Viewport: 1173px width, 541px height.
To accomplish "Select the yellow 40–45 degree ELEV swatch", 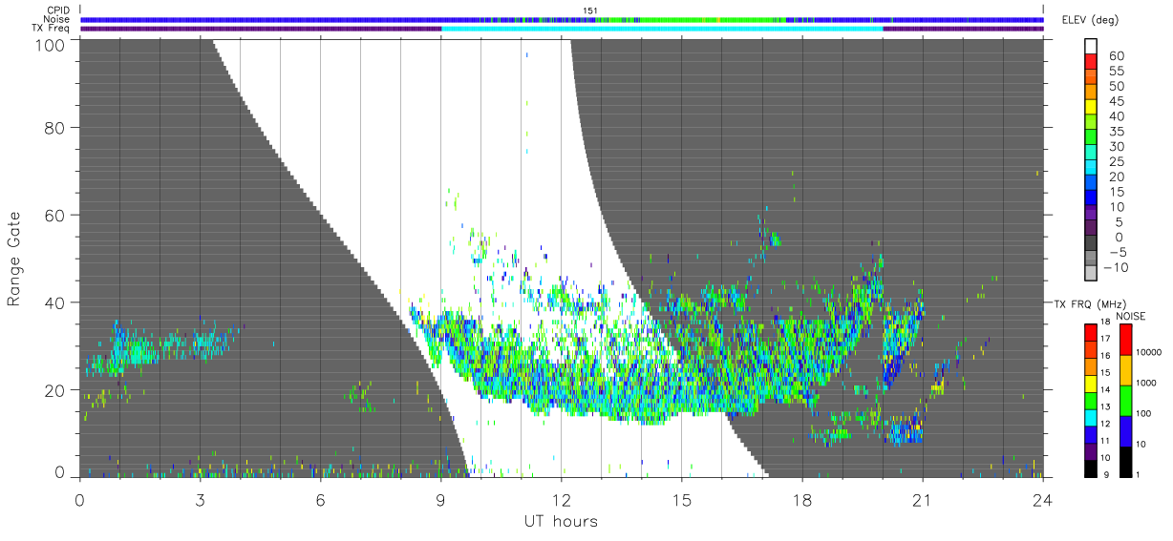I will pos(1091,107).
